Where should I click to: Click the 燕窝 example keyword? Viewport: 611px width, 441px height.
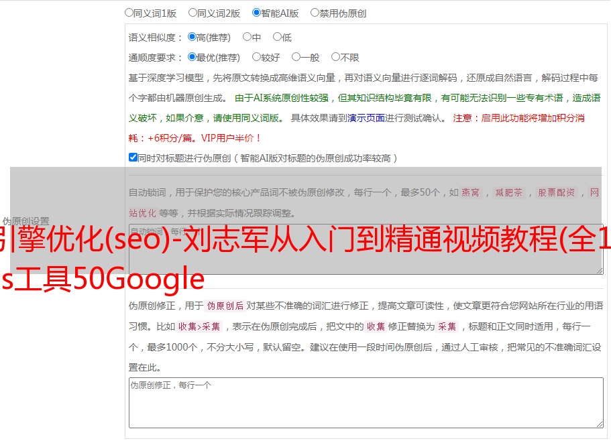470,192
